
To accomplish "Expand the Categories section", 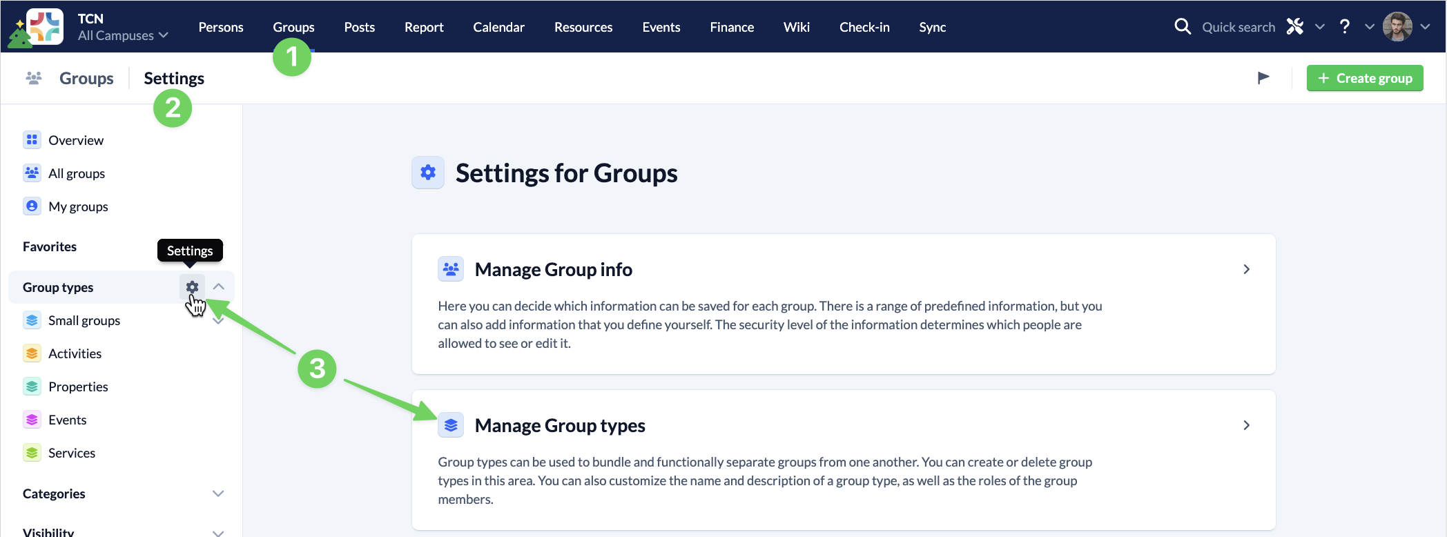I will (218, 494).
